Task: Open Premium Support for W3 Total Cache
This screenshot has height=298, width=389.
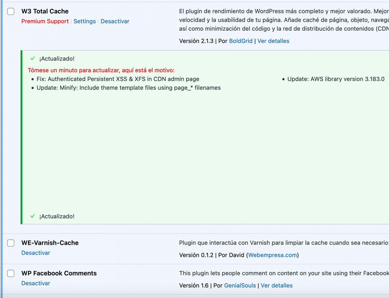Action: point(45,21)
